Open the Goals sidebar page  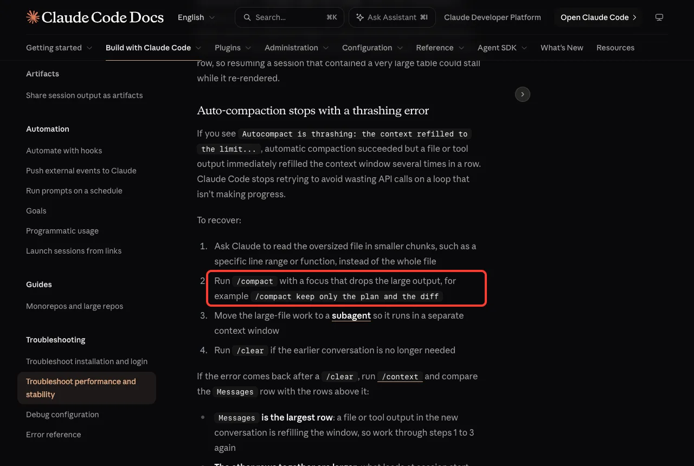(x=36, y=211)
